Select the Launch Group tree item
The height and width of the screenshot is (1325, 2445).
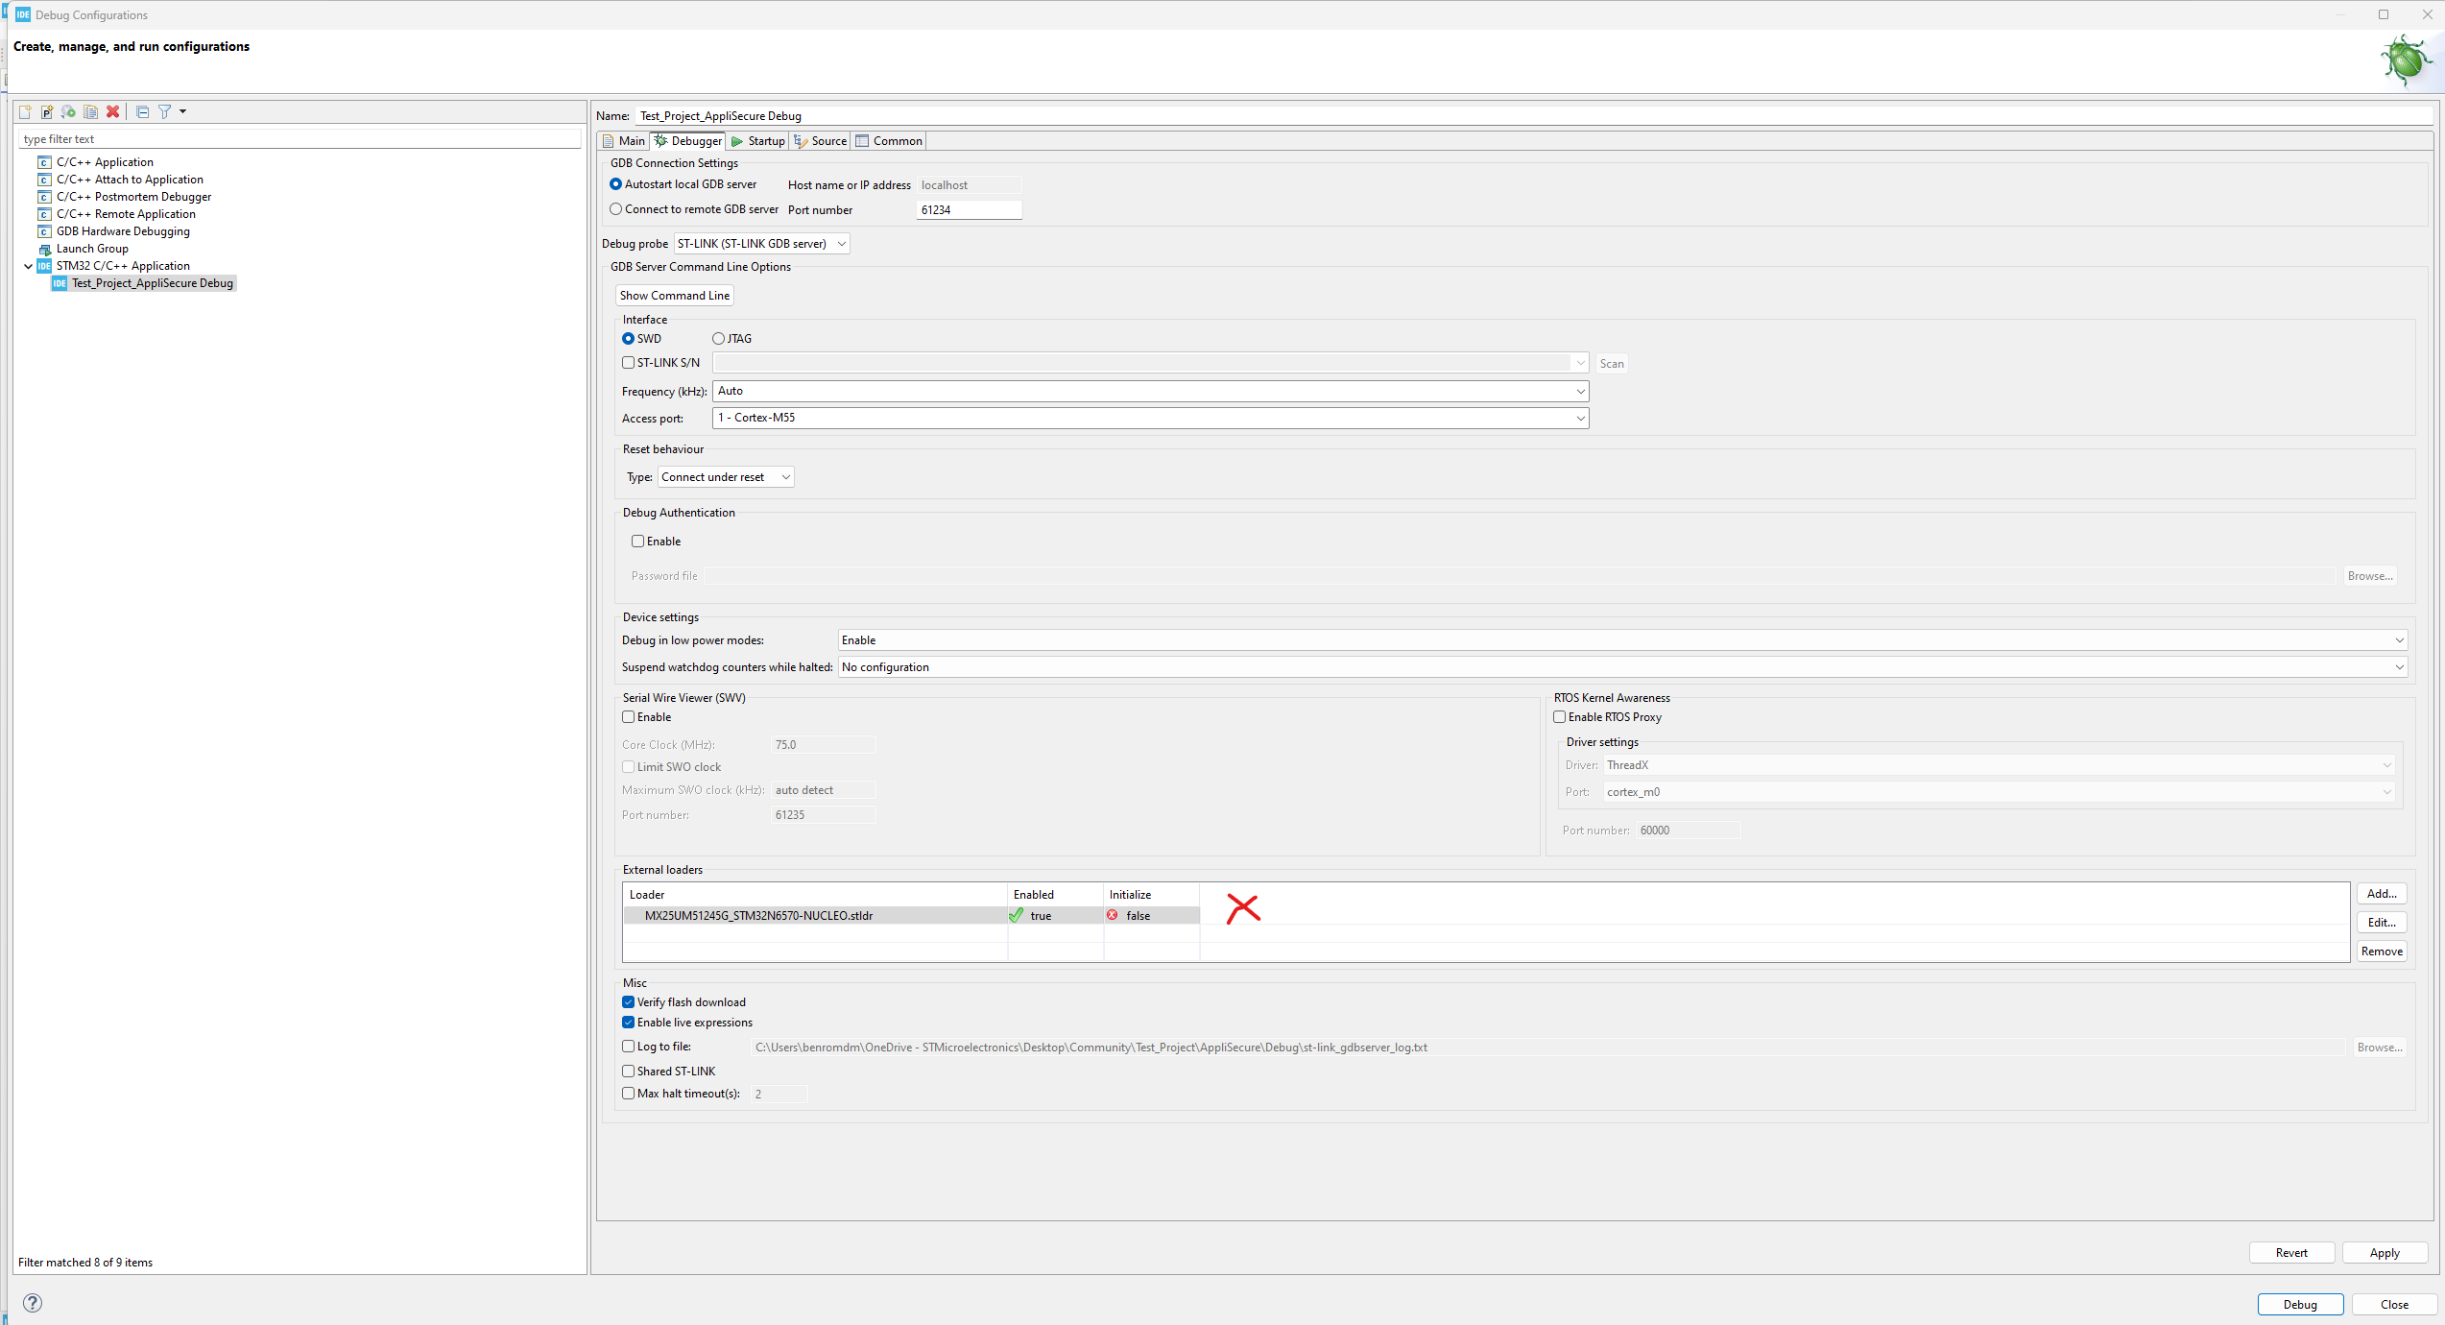[92, 249]
